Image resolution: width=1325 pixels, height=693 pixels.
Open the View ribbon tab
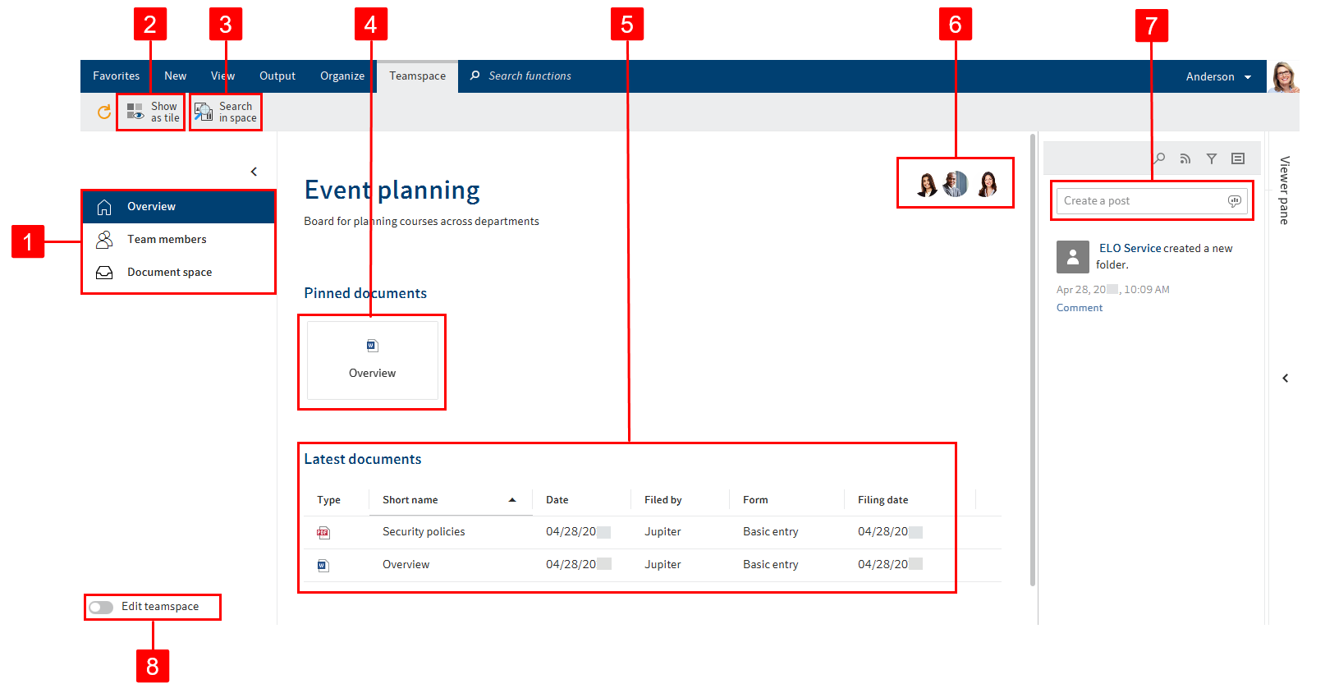(x=222, y=76)
